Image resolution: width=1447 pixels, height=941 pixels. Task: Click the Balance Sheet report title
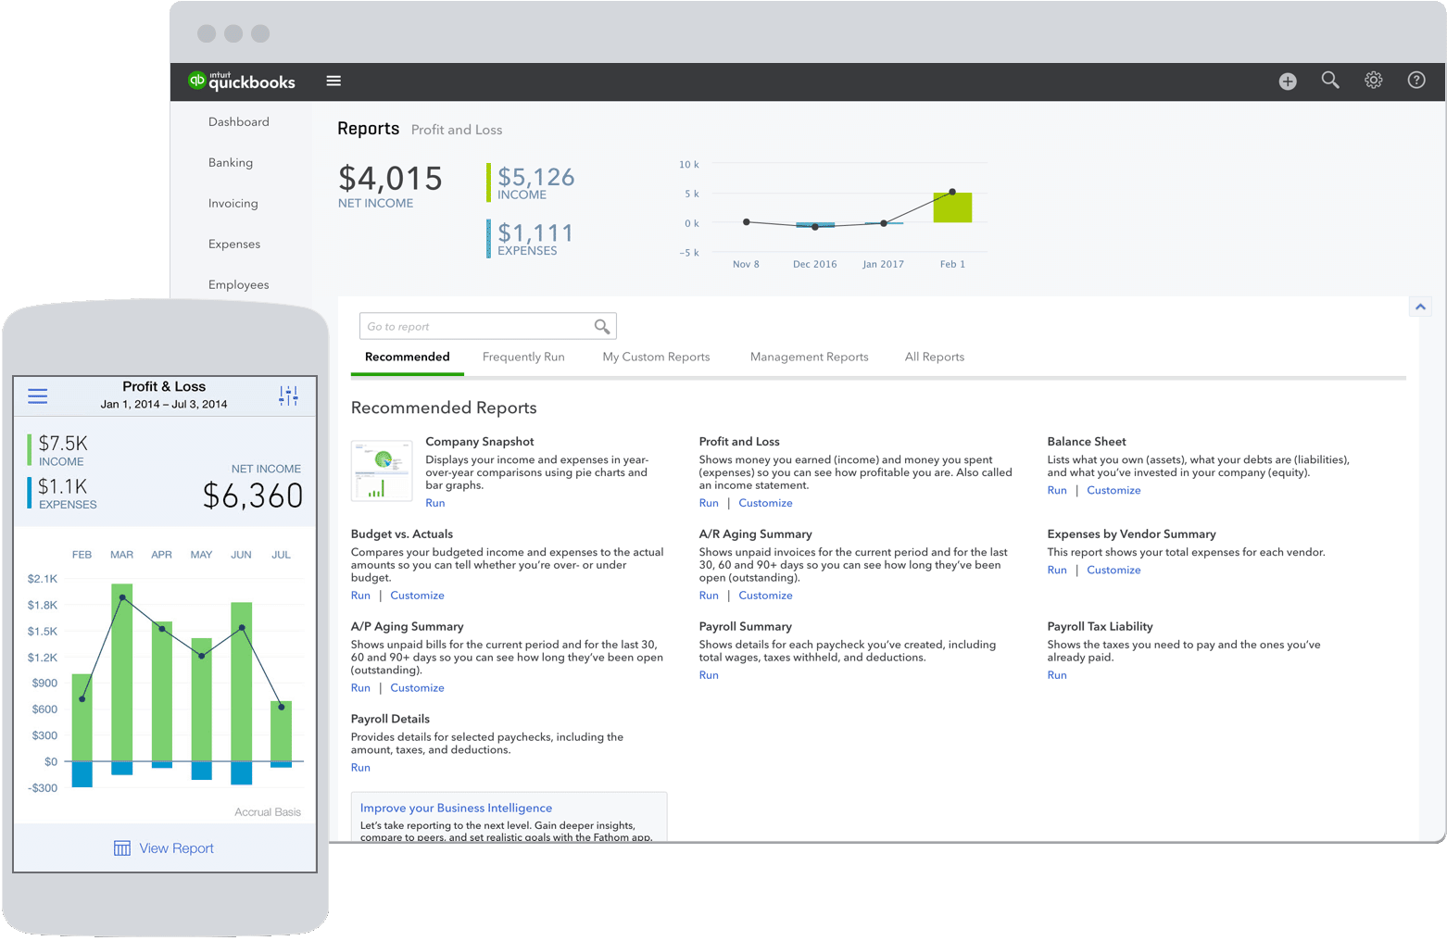coord(1087,442)
